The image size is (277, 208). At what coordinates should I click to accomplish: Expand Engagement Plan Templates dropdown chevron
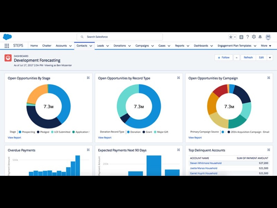[255, 46]
